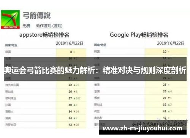Click rank 30 ▲3 value
The height and width of the screenshot is (138, 190).
73,105
